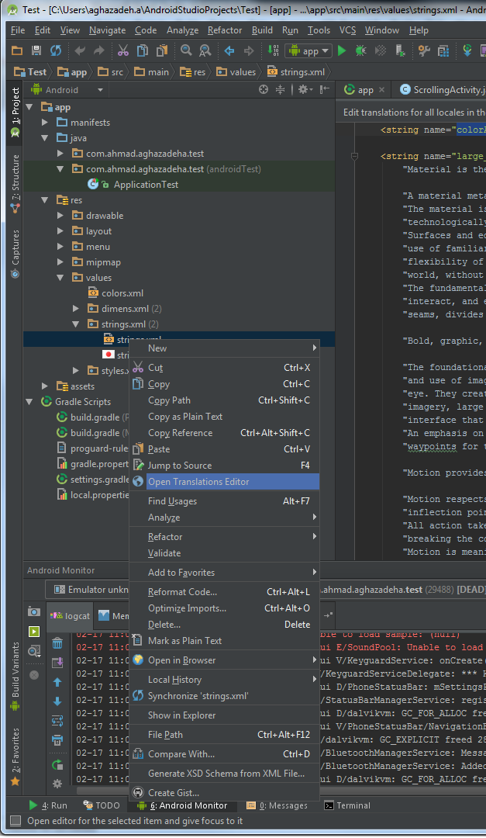Image resolution: width=486 pixels, height=838 pixels.
Task: Run the app with green play button
Action: 343,50
